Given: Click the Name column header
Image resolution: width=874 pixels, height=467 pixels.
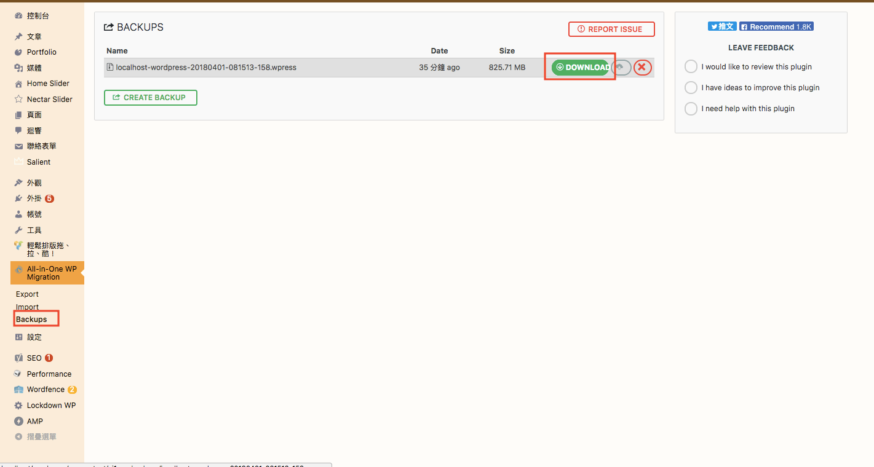Looking at the screenshot, I should 117,51.
